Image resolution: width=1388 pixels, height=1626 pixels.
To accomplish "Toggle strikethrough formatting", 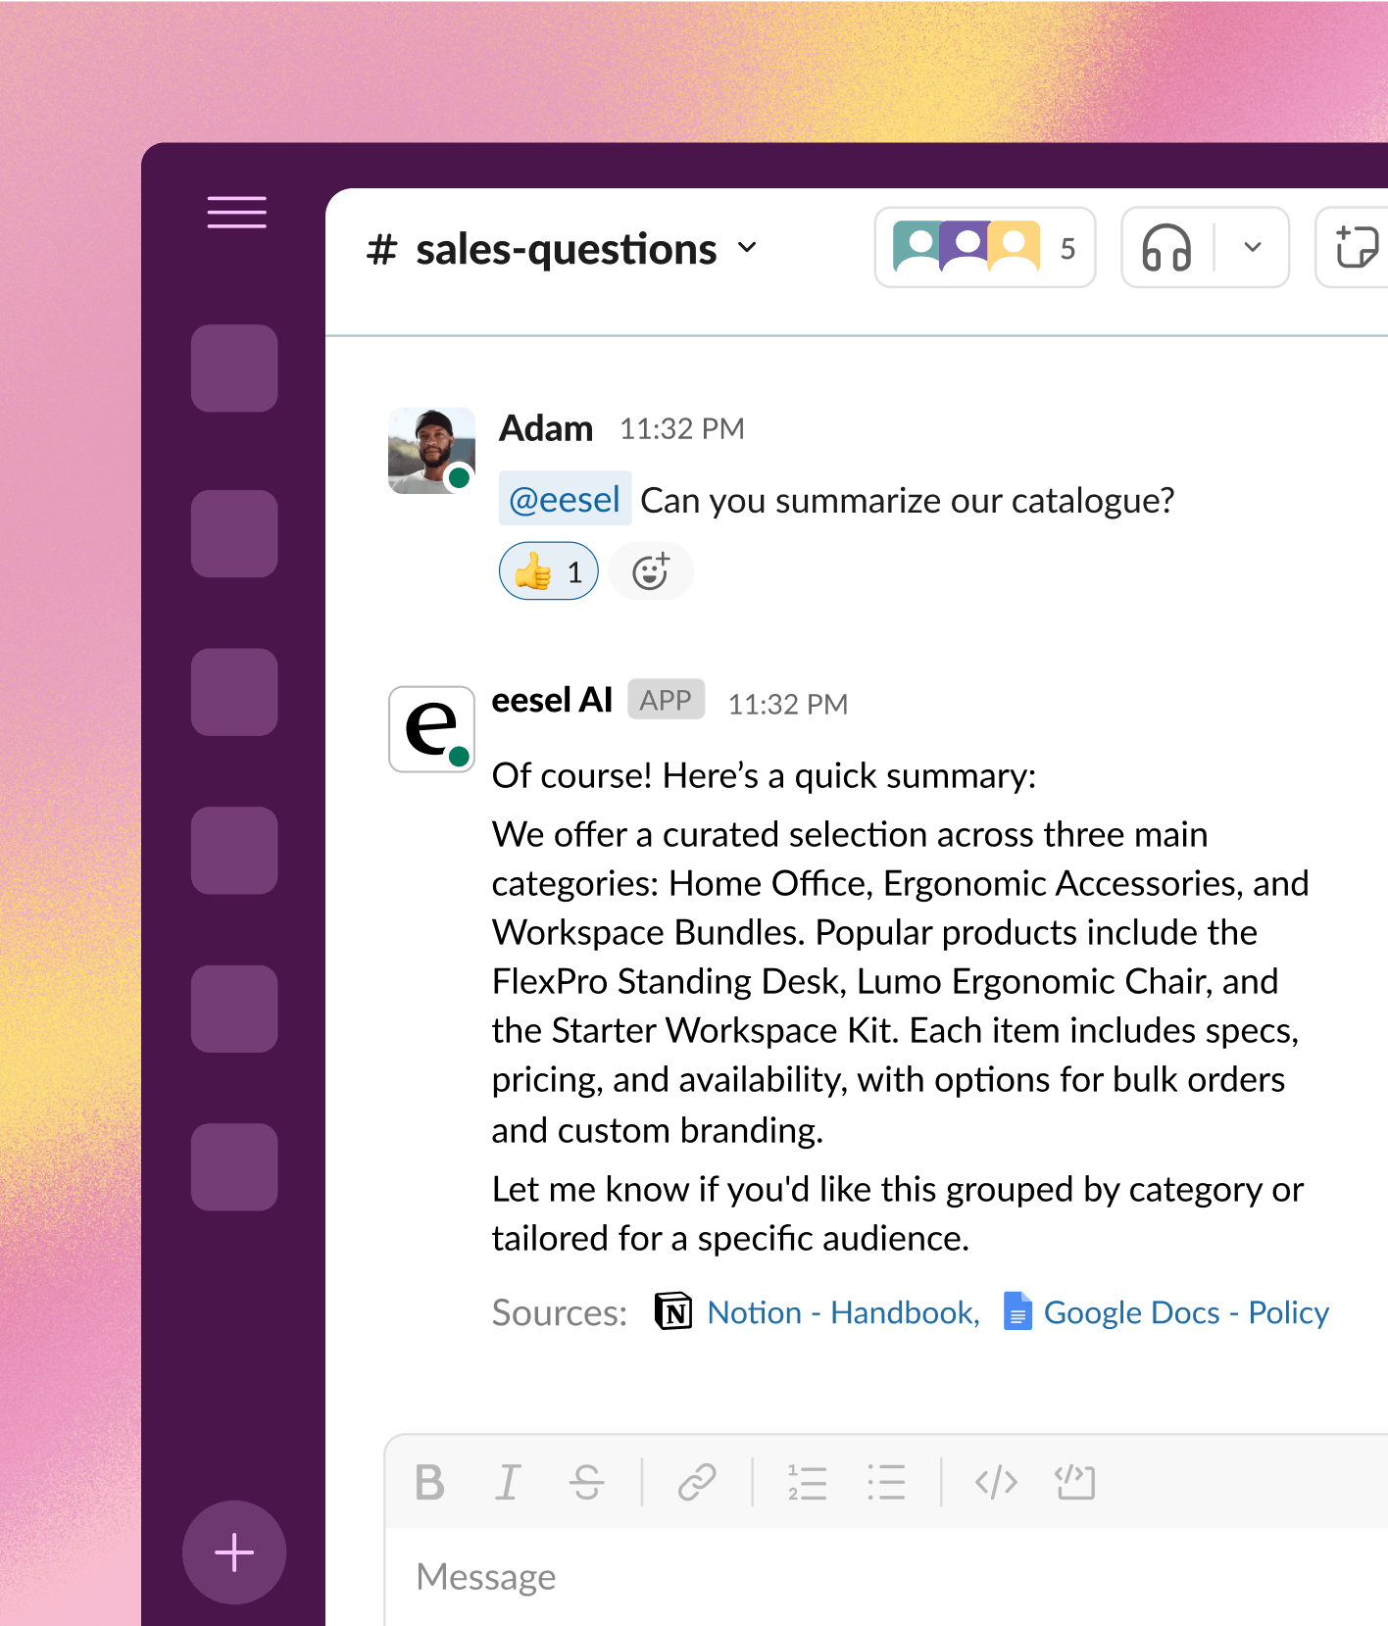I will click(x=586, y=1482).
